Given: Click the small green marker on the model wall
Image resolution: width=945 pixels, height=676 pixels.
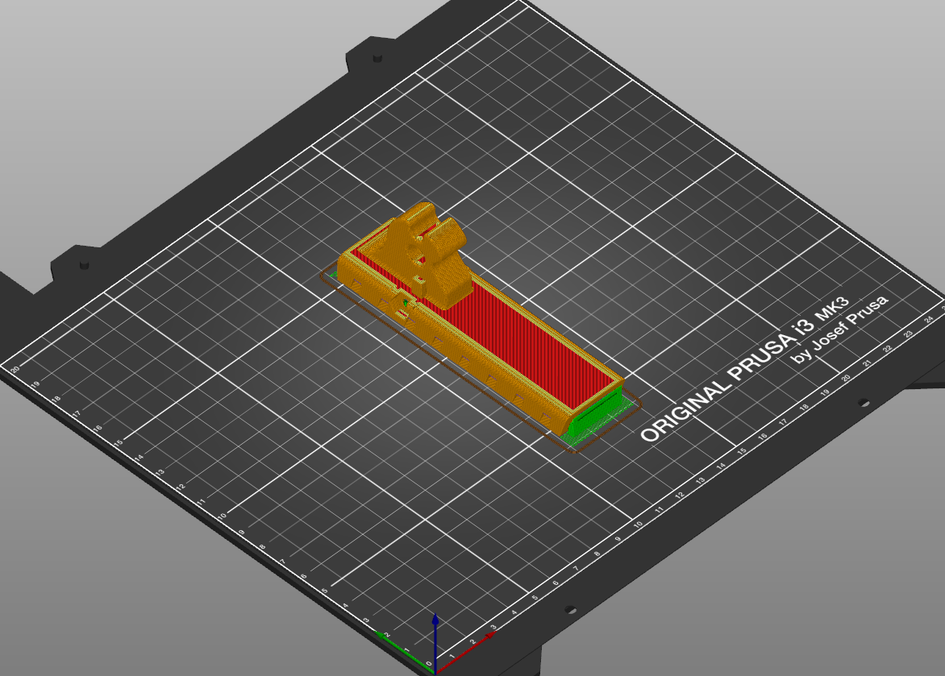Looking at the screenshot, I should pyautogui.click(x=406, y=302).
